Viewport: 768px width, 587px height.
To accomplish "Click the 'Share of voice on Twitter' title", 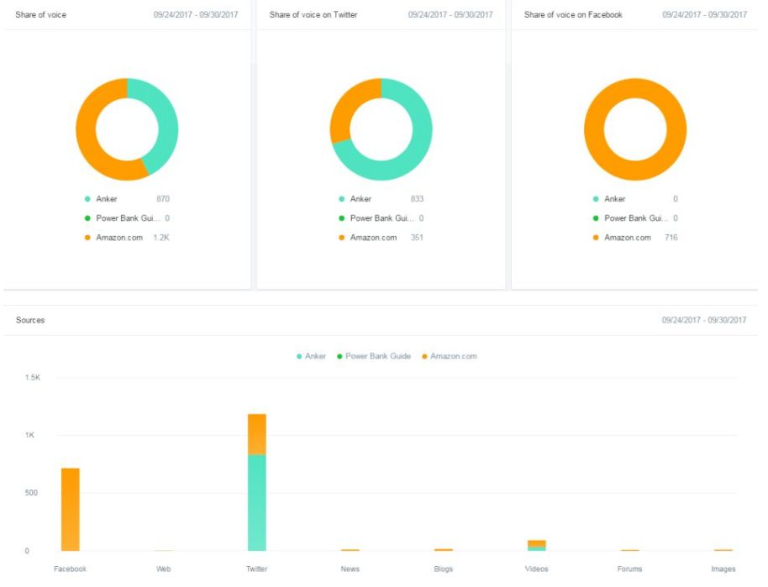I will 313,14.
